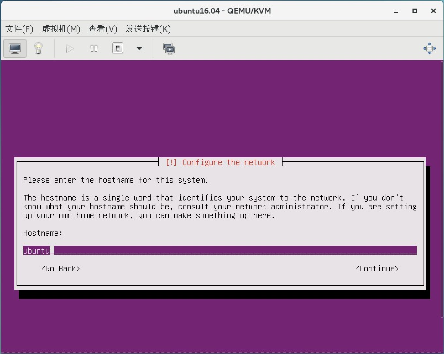Open the 查看(V) menu
This screenshot has width=444, height=354.
103,29
